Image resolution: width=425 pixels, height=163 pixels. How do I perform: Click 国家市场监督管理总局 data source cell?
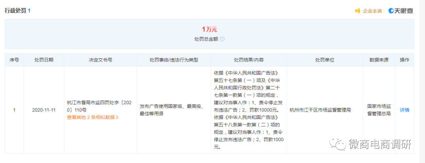pos(379,110)
